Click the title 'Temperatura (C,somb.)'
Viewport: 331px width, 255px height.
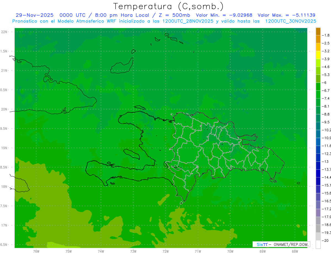[169, 6]
